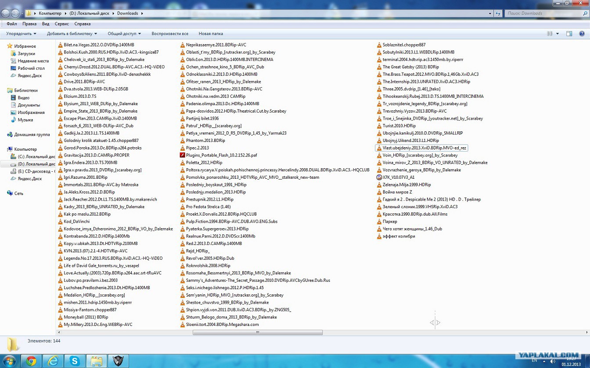Toggle the preview pane icon
The width and height of the screenshot is (590, 368).
(569, 34)
